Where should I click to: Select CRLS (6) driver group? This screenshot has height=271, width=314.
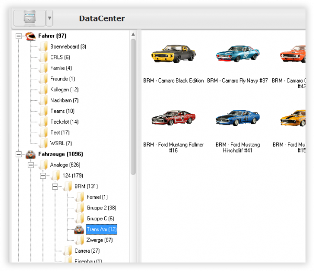click(60, 57)
